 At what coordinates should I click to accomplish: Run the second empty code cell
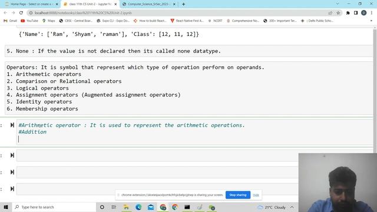click(x=12, y=172)
